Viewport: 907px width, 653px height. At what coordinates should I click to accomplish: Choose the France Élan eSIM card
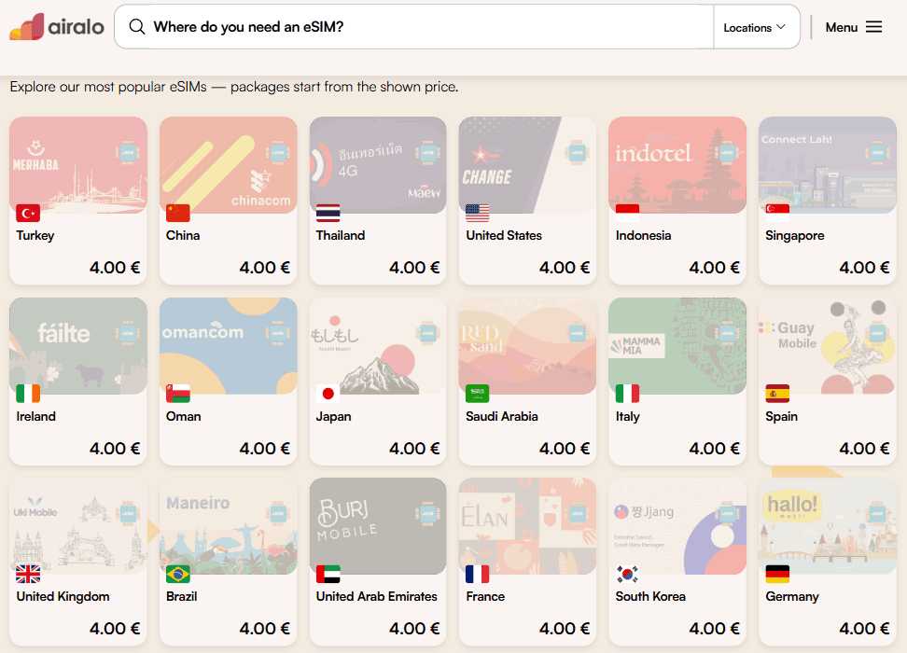click(527, 561)
